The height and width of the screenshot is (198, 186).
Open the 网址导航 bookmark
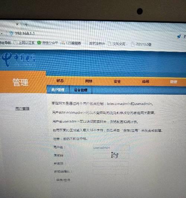(5, 43)
